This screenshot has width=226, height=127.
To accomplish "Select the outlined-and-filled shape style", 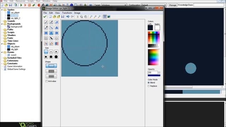I will [51, 71].
